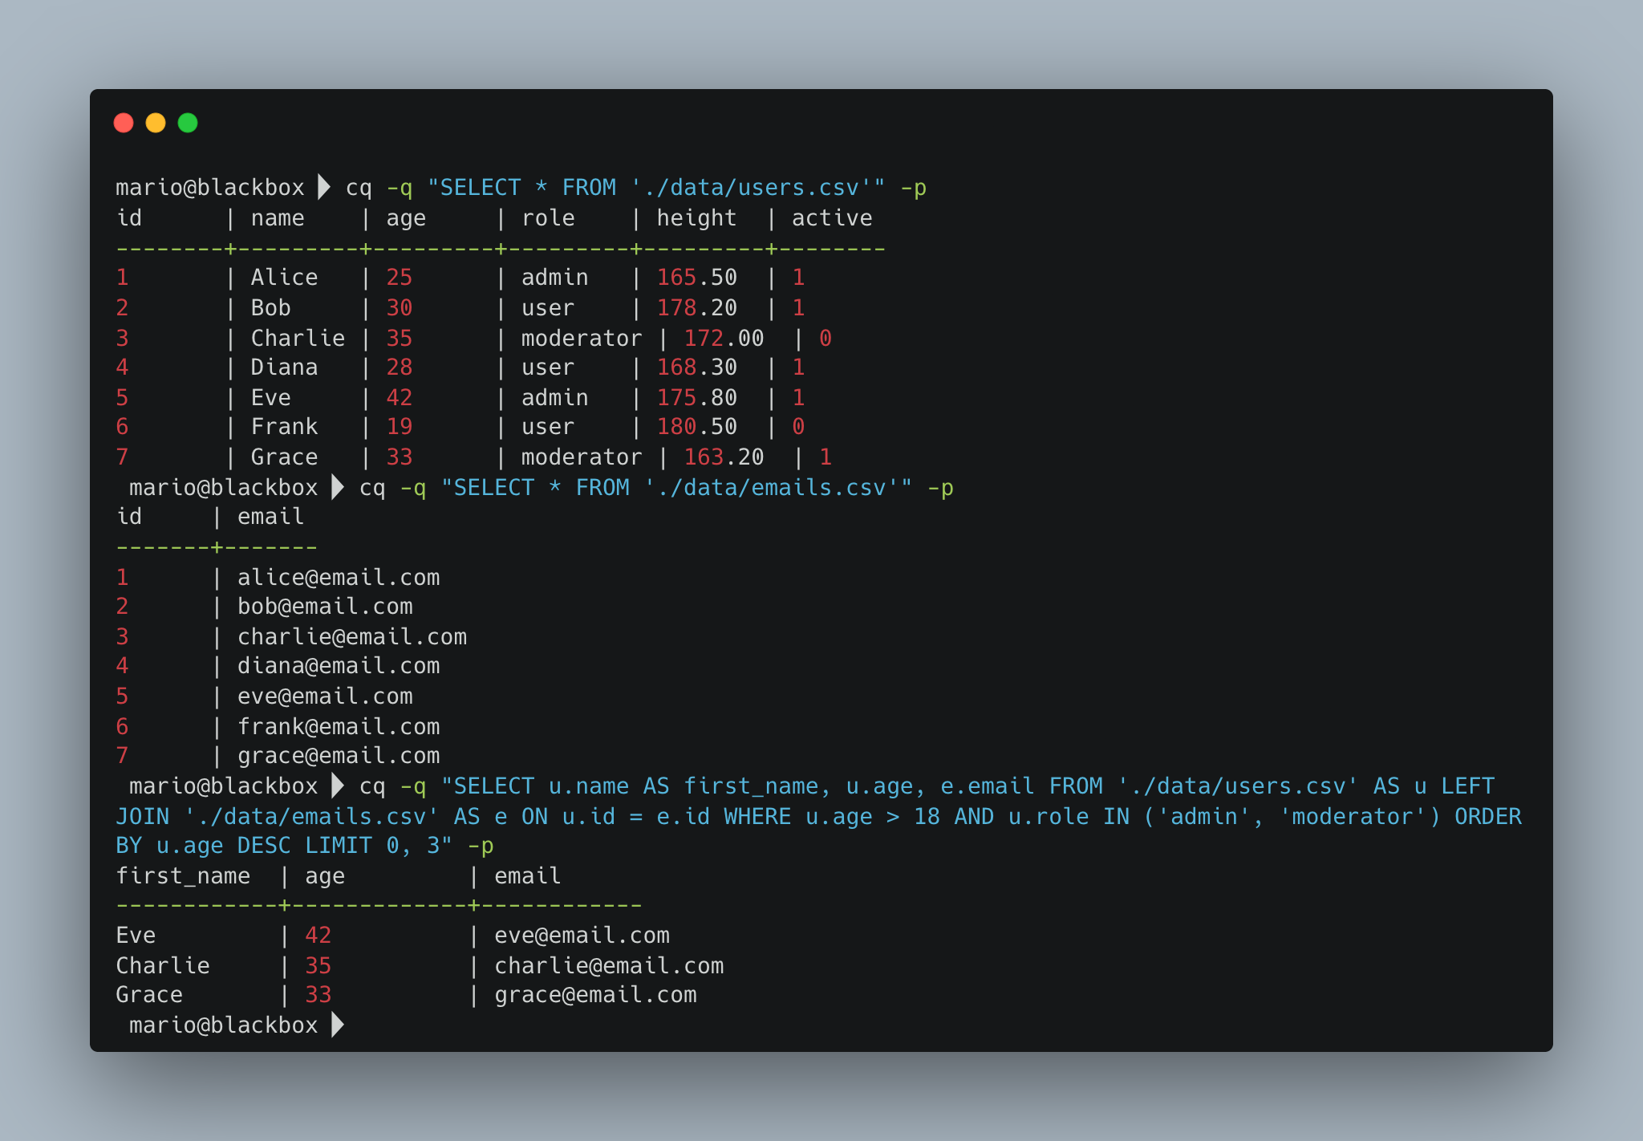
Task: Click the 'active' column header
Action: point(831,217)
